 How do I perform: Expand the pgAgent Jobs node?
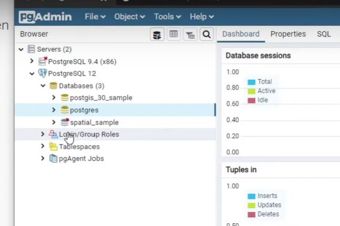point(43,159)
